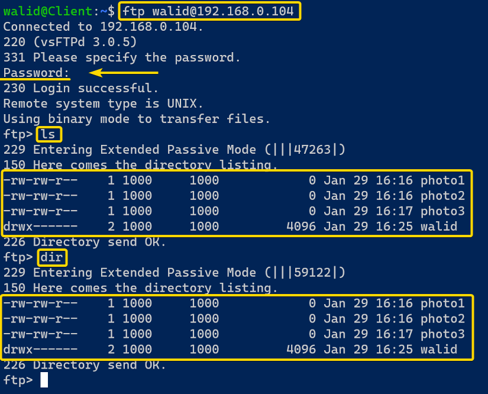This screenshot has width=488, height=394.
Task: Click the 'Password:' prompt text
Action: 36,73
